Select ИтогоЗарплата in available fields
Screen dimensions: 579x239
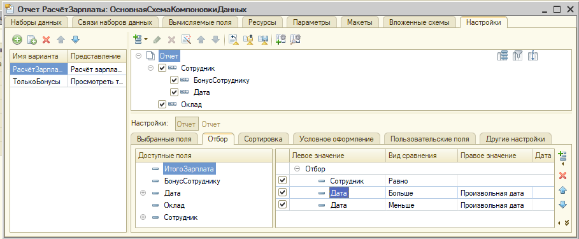coord(189,168)
